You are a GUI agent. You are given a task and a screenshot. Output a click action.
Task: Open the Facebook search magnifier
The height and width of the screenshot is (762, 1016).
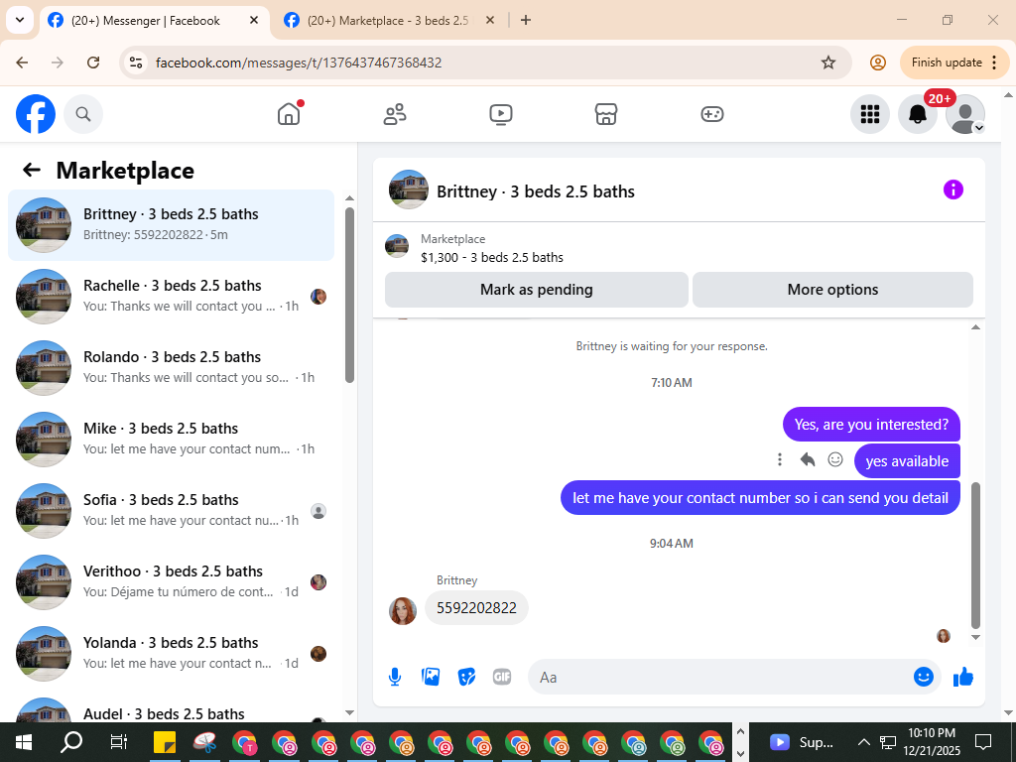[83, 114]
